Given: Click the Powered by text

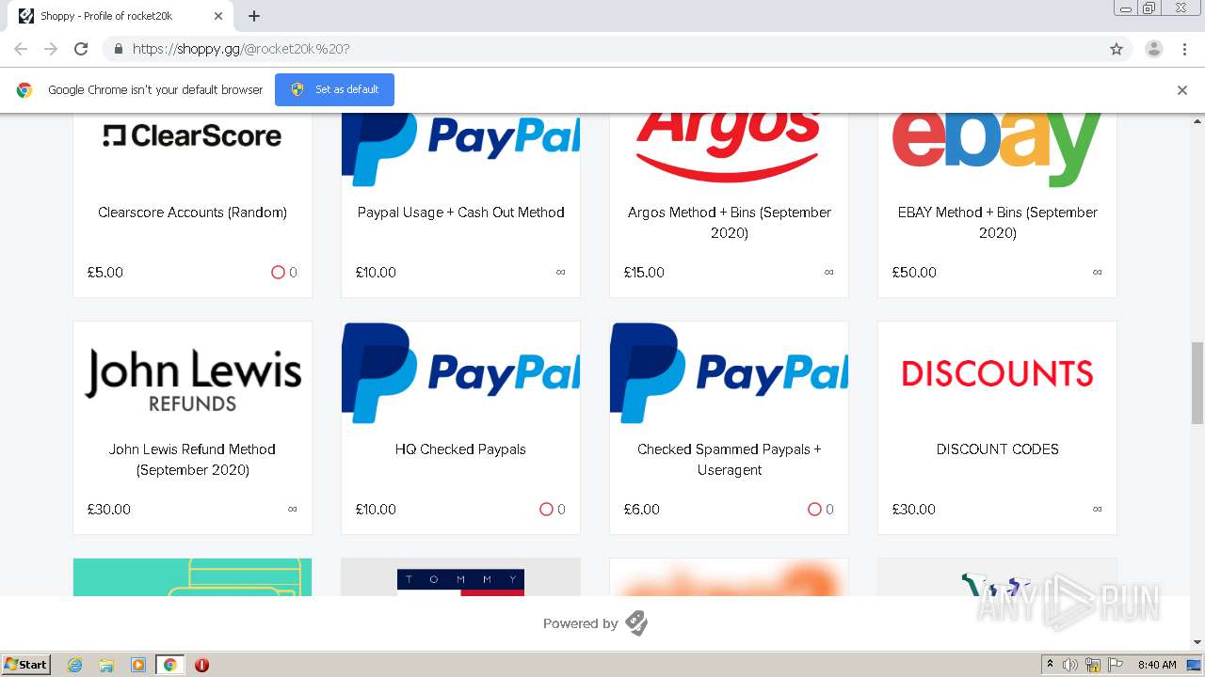Looking at the screenshot, I should pos(580,623).
